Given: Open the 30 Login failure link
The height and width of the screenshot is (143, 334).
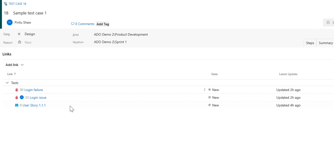Looking at the screenshot, I should [33, 90].
